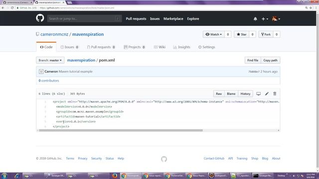Open Explore in the header
319x179 pixels.
[x=193, y=19]
